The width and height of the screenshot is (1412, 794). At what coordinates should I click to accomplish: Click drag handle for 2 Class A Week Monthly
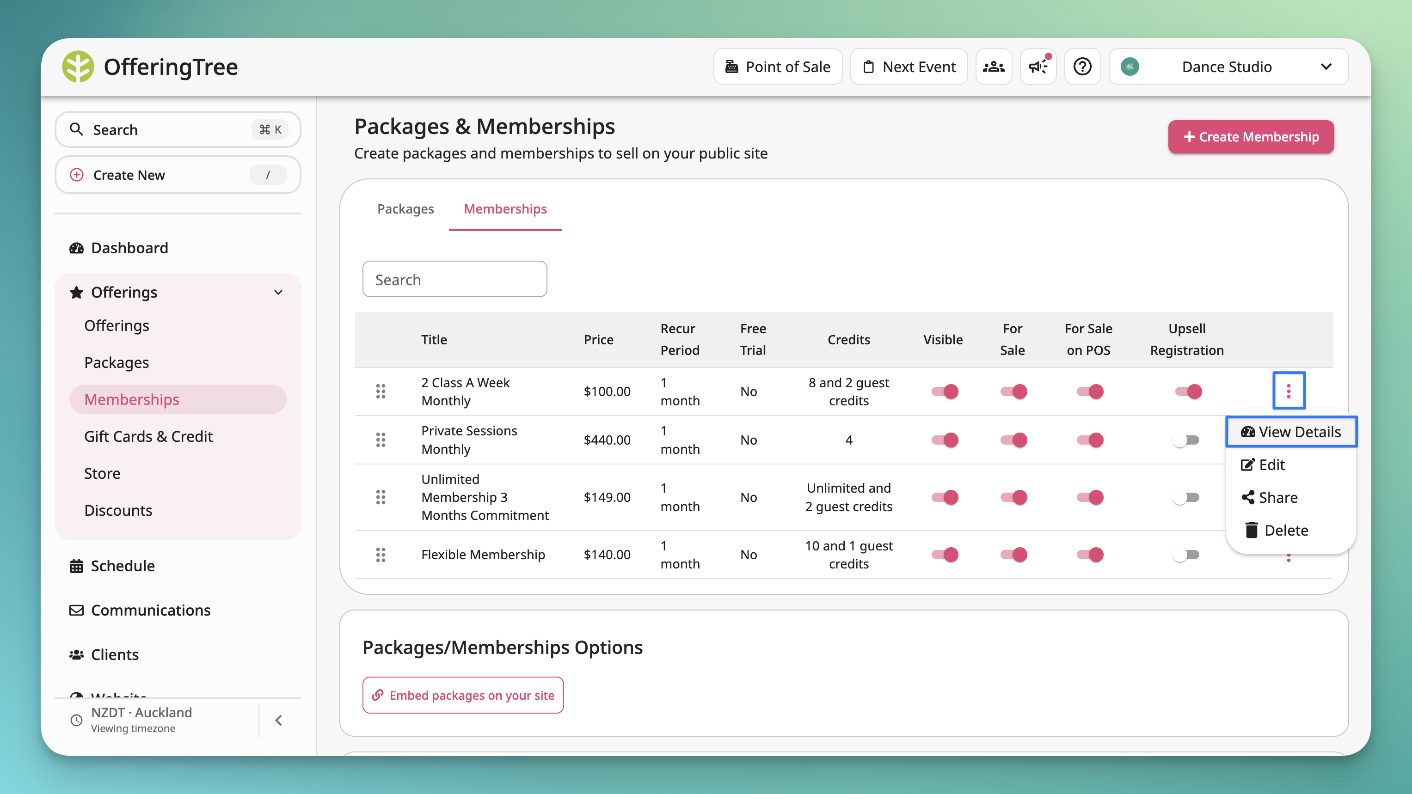click(381, 391)
